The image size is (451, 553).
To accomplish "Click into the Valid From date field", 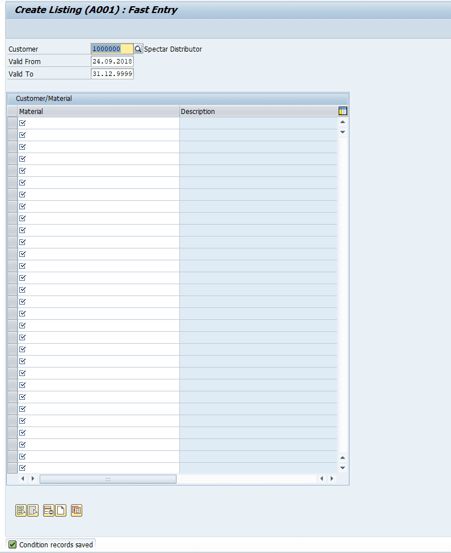I will pyautogui.click(x=112, y=61).
